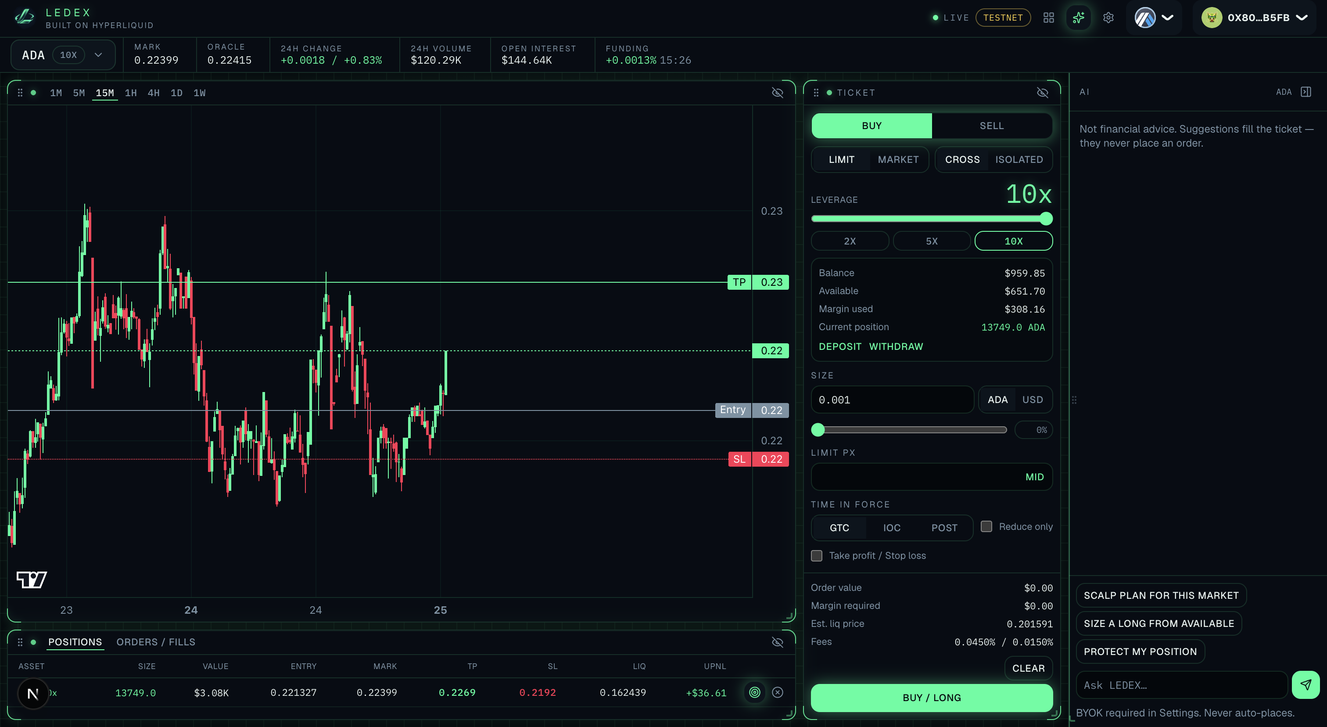This screenshot has height=727, width=1327.
Task: Click the TradingView logo on chart
Action: (x=32, y=579)
